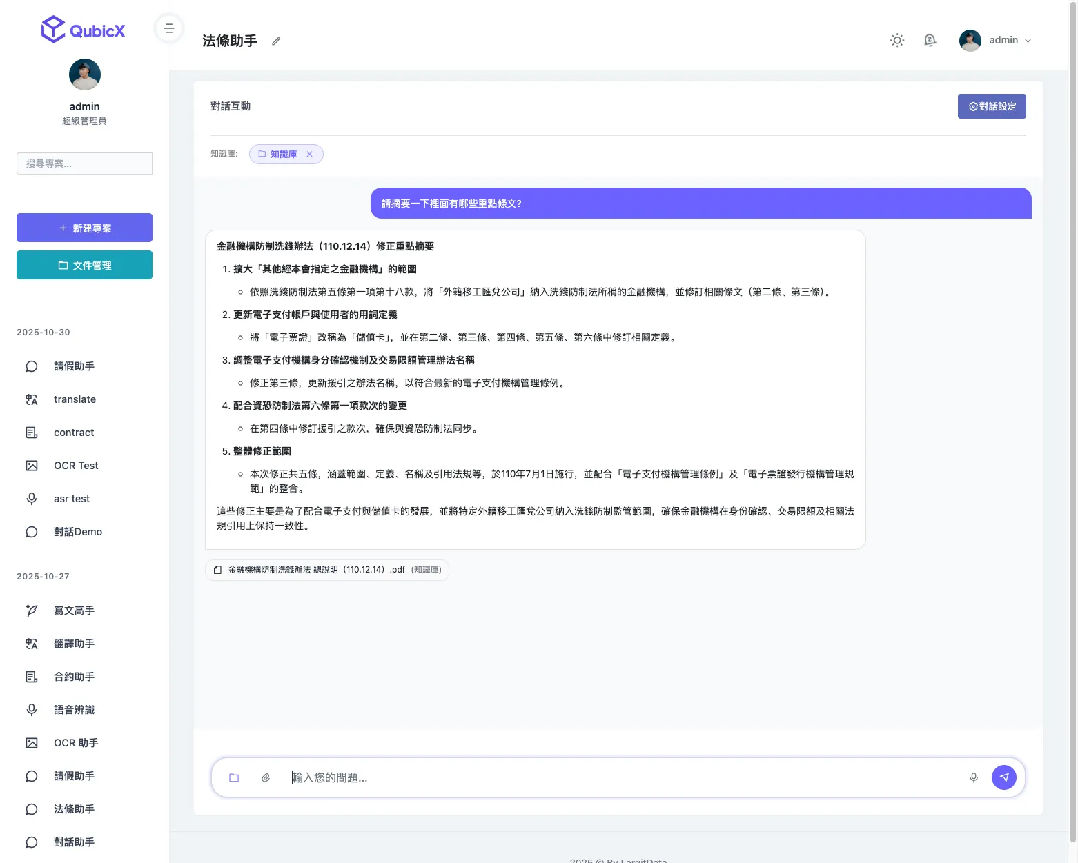Click the 新建專案 button

(x=84, y=228)
